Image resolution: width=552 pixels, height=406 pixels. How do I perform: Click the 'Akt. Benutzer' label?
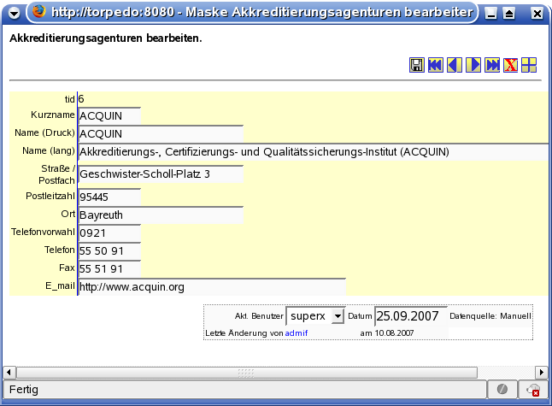pos(259,316)
